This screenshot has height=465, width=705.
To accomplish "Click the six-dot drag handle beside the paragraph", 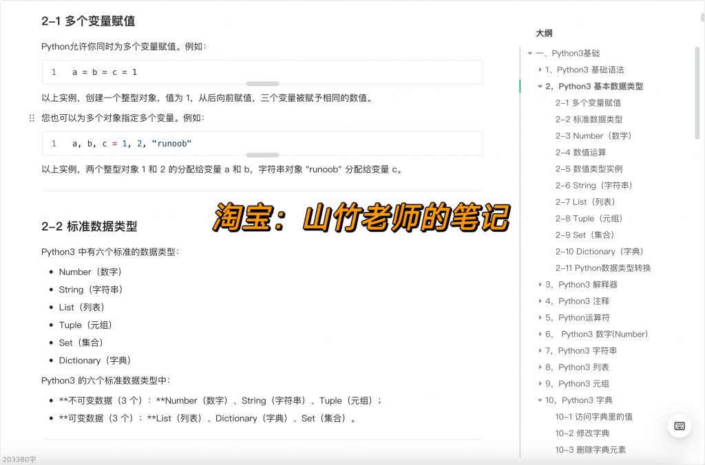I will coord(32,118).
